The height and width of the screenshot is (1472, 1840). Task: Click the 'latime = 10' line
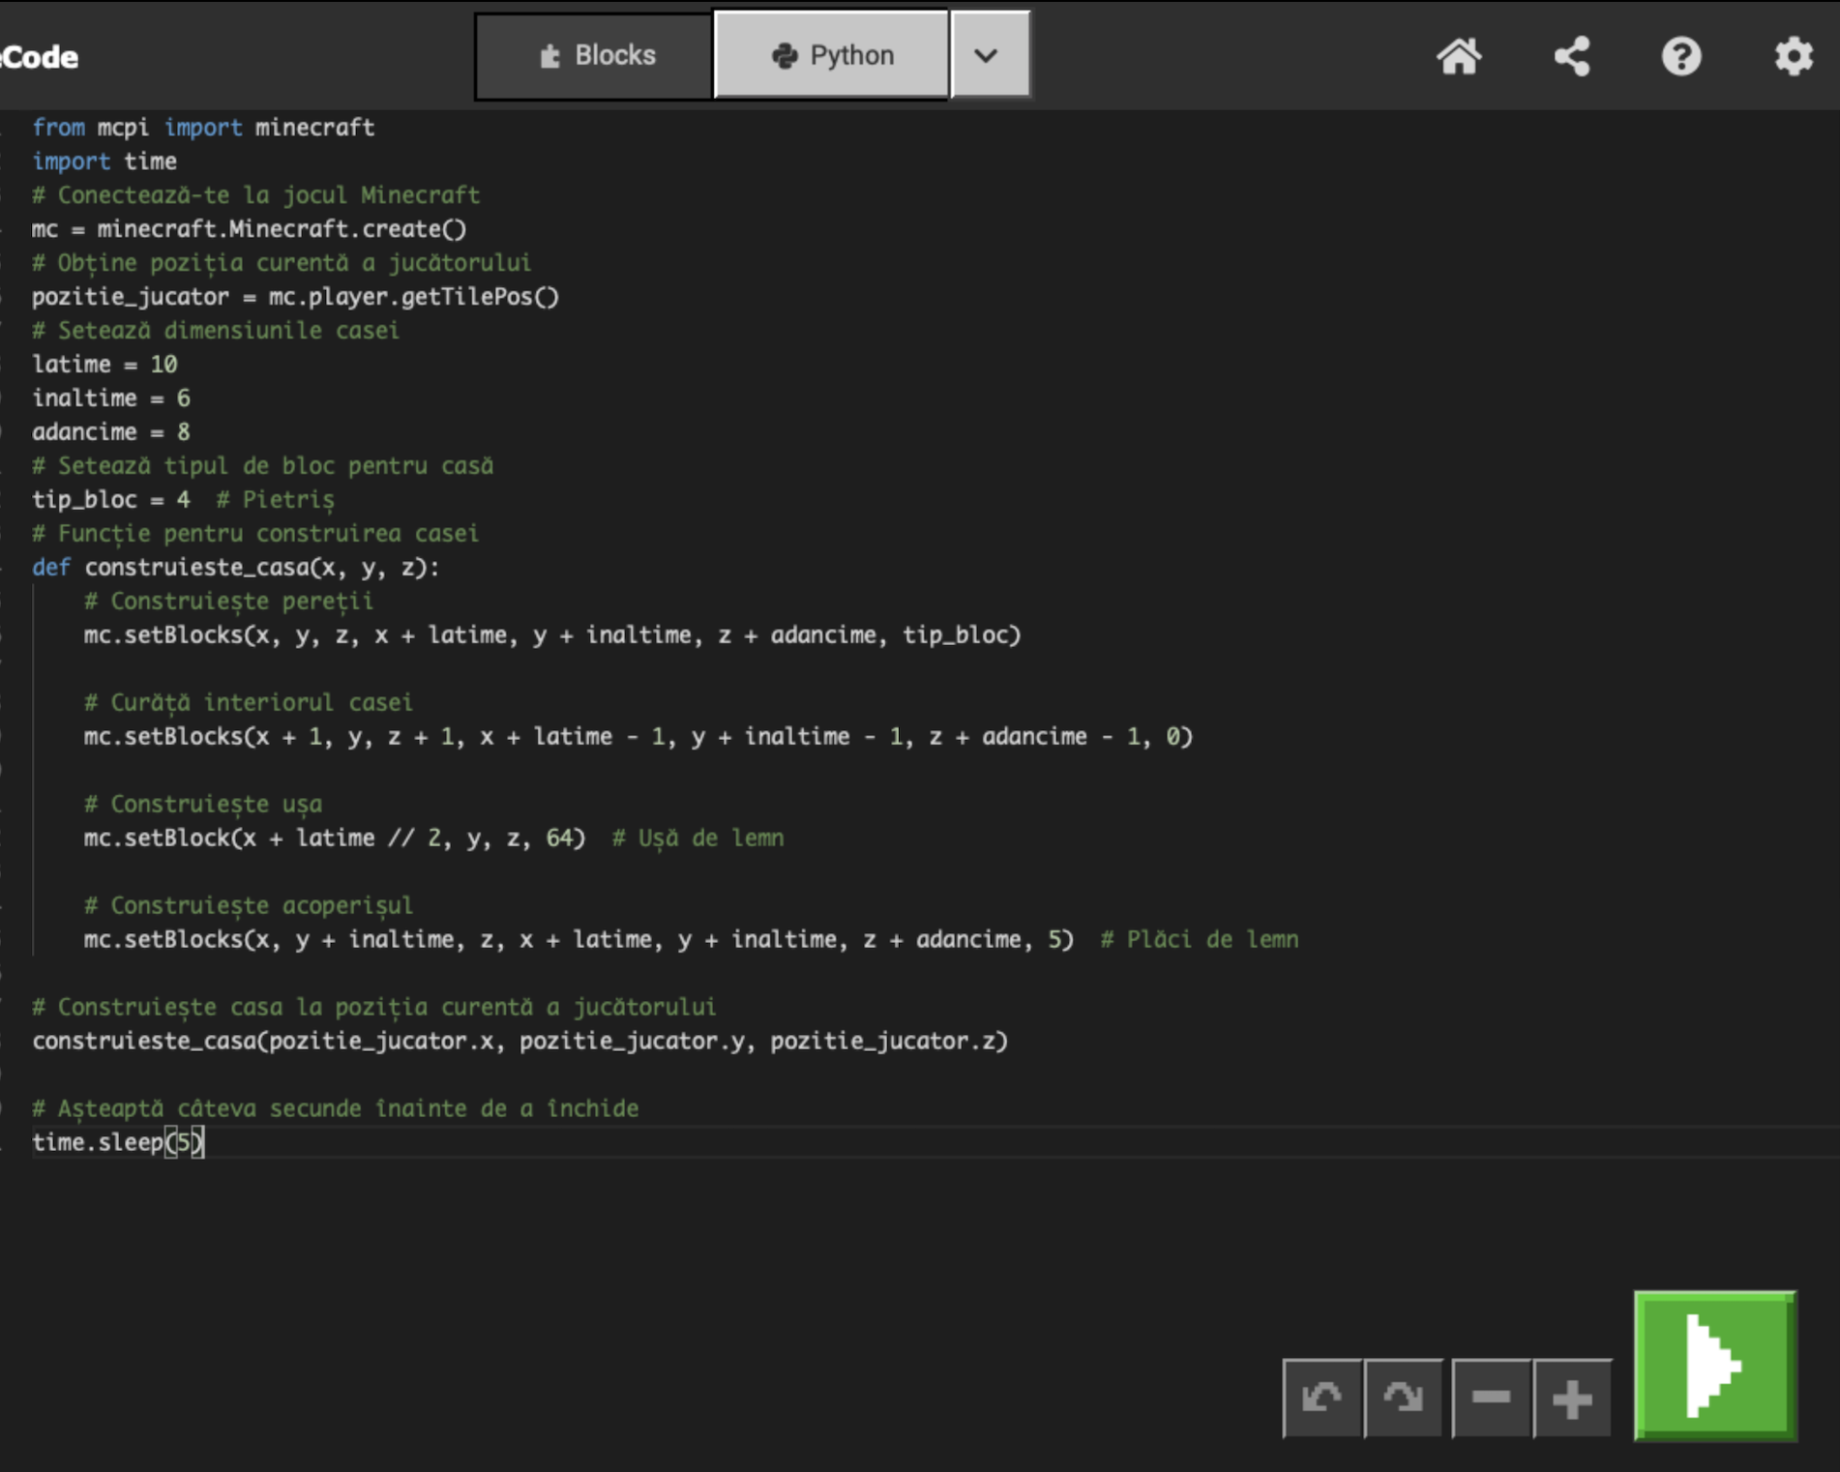coord(104,365)
